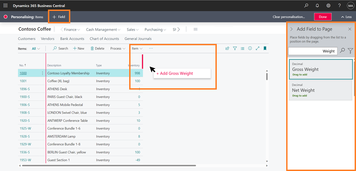Select the AMSTERDAM Lamp description
This screenshot has height=171, width=356.
(x=62, y=136)
